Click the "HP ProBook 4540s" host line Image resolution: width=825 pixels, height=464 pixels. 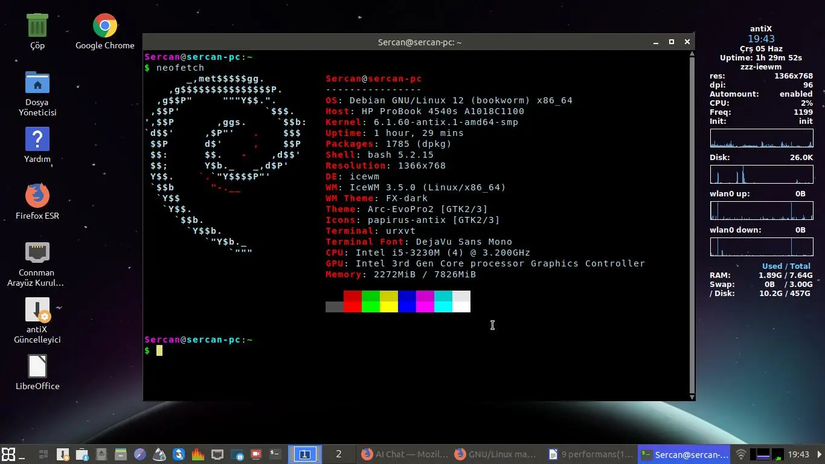pos(425,111)
